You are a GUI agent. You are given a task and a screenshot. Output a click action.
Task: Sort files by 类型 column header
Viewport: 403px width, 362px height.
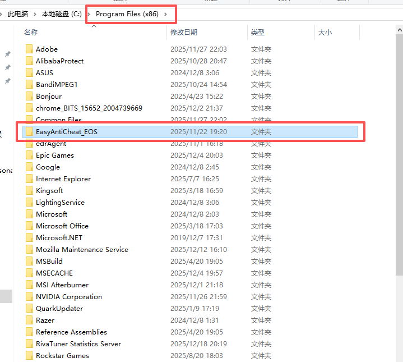(x=258, y=33)
